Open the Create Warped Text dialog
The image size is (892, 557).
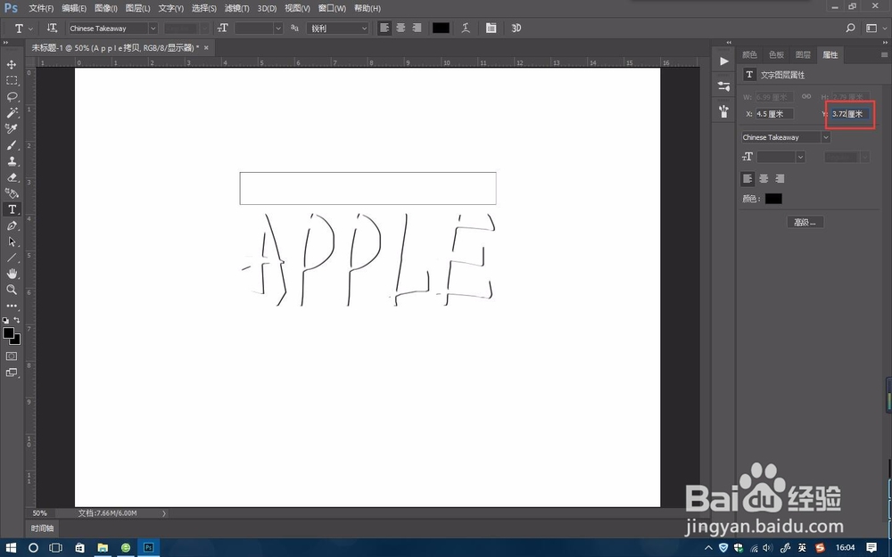[x=466, y=28]
